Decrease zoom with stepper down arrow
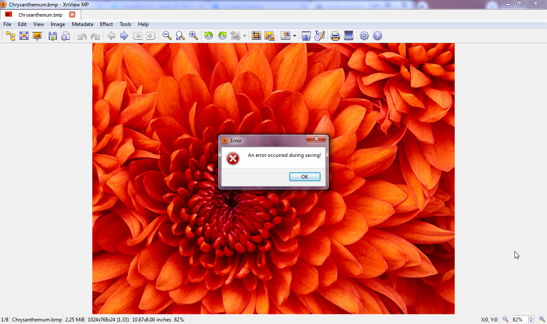 click(x=531, y=321)
